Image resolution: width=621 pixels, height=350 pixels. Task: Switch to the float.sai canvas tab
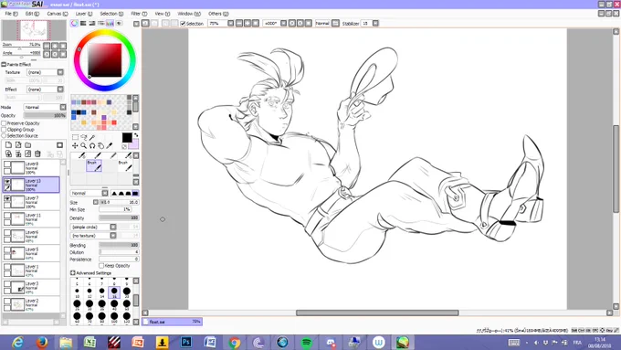173,322
